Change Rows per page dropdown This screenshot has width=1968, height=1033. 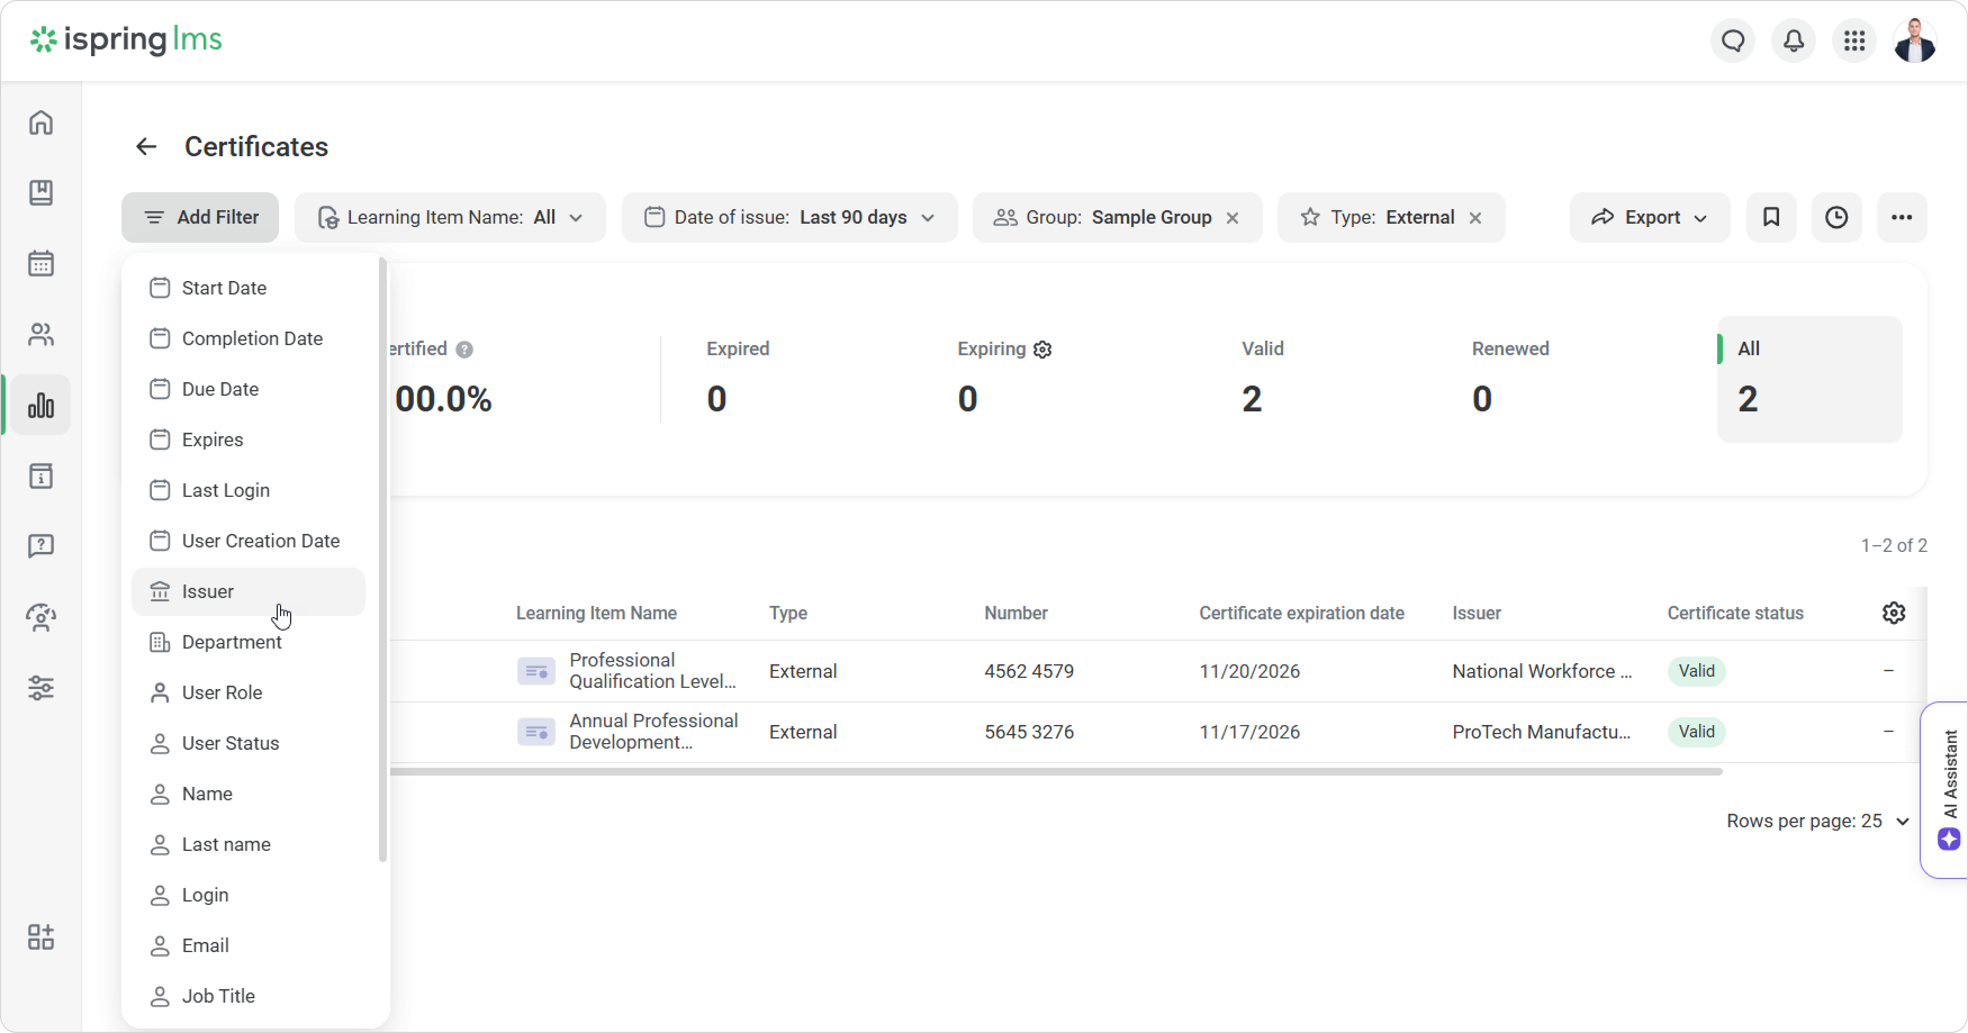[1817, 822]
